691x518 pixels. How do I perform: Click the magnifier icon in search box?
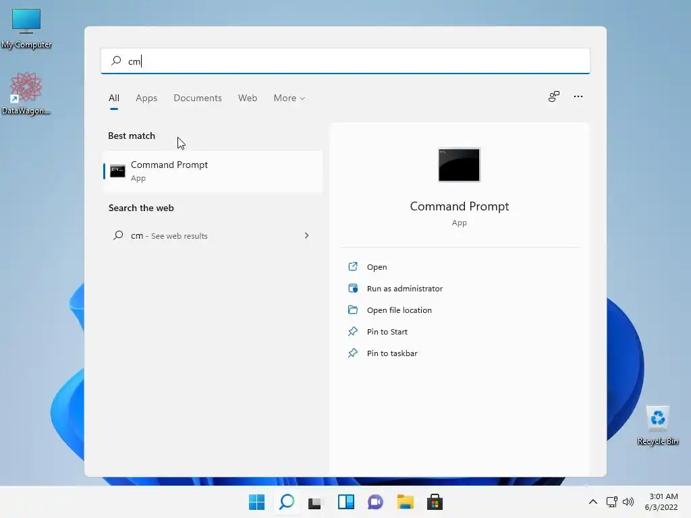pos(116,61)
